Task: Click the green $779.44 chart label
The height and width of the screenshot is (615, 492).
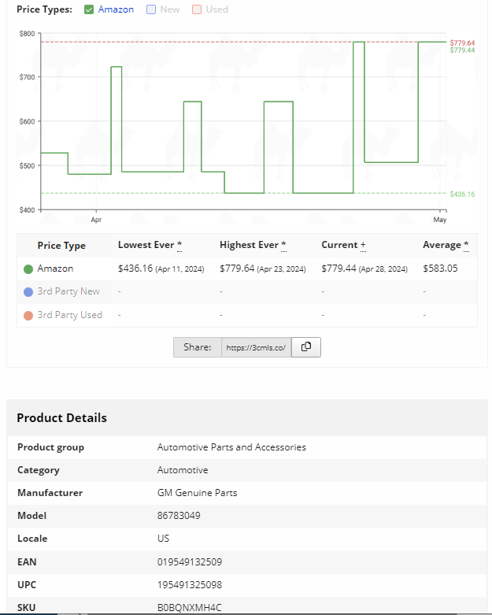Action: tap(462, 50)
